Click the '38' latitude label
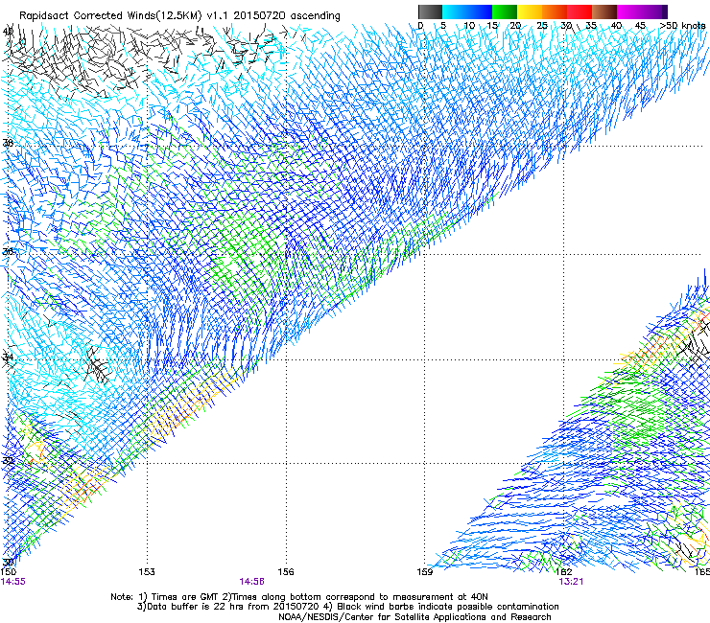Viewport: 710px width, 623px height. 8,144
